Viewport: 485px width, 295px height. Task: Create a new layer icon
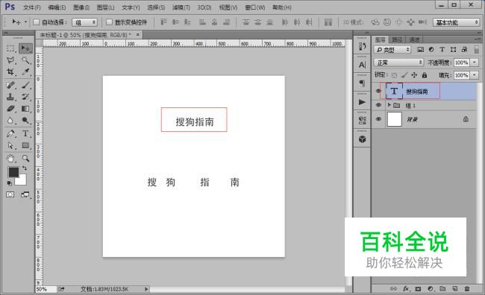coord(454,288)
